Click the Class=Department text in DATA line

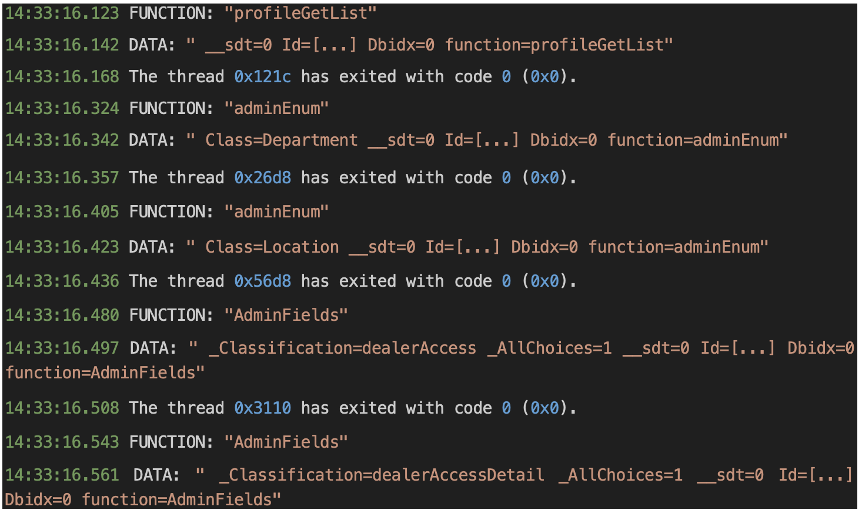pyautogui.click(x=281, y=140)
